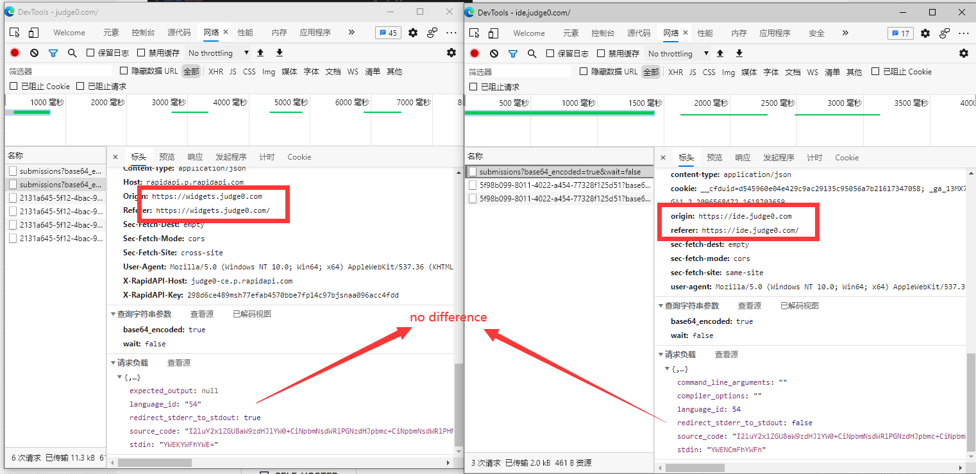Switch to the 控制台 panel
Screen dimensions: 976x474
click(143, 32)
